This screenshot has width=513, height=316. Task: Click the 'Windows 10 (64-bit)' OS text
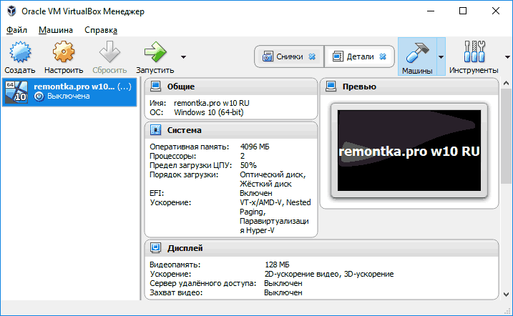tap(209, 112)
